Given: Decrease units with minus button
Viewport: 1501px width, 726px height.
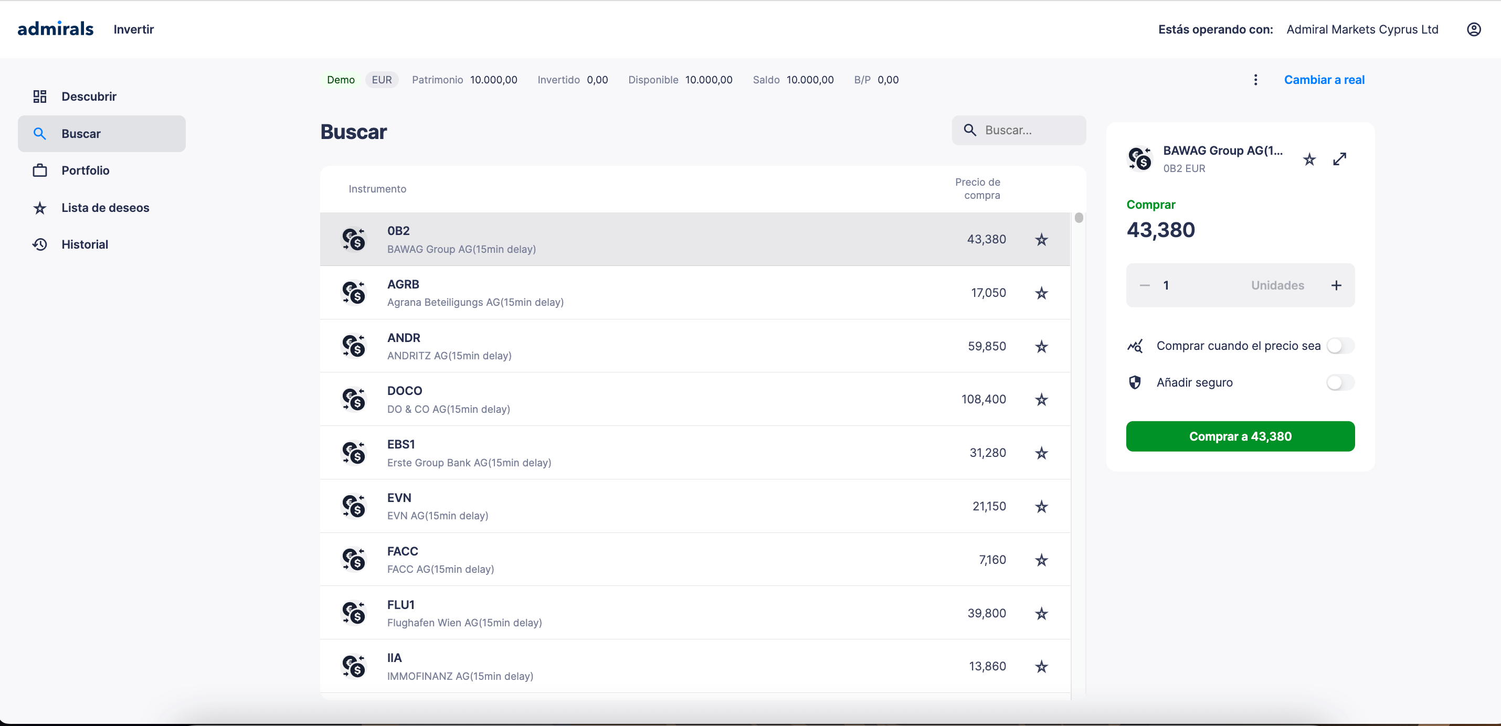Looking at the screenshot, I should (x=1145, y=285).
